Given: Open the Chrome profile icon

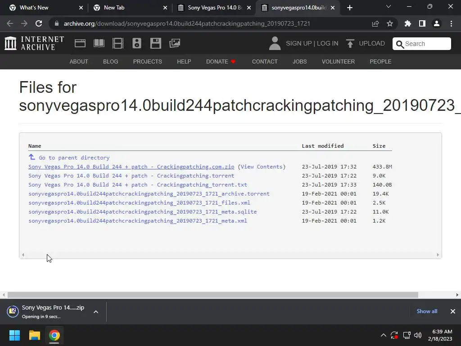Looking at the screenshot, I should coord(437,23).
